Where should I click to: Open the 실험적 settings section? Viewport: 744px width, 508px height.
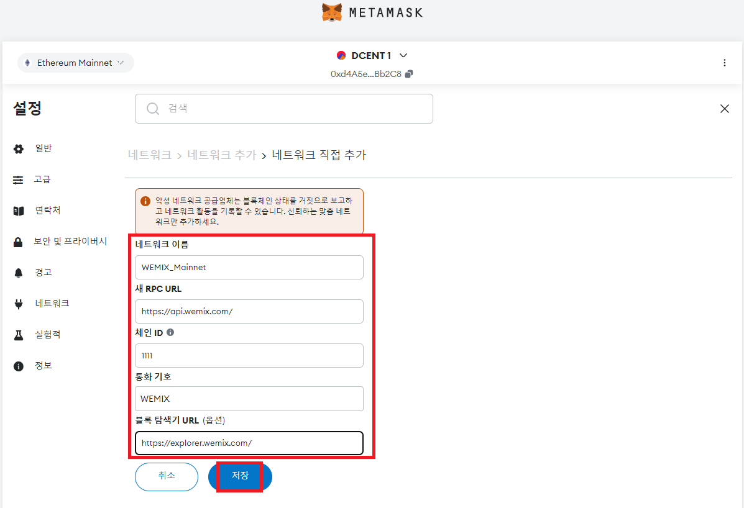point(47,335)
